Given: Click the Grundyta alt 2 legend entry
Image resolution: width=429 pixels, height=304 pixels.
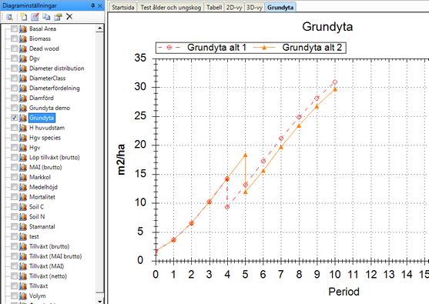Looking at the screenshot, I should point(297,48).
